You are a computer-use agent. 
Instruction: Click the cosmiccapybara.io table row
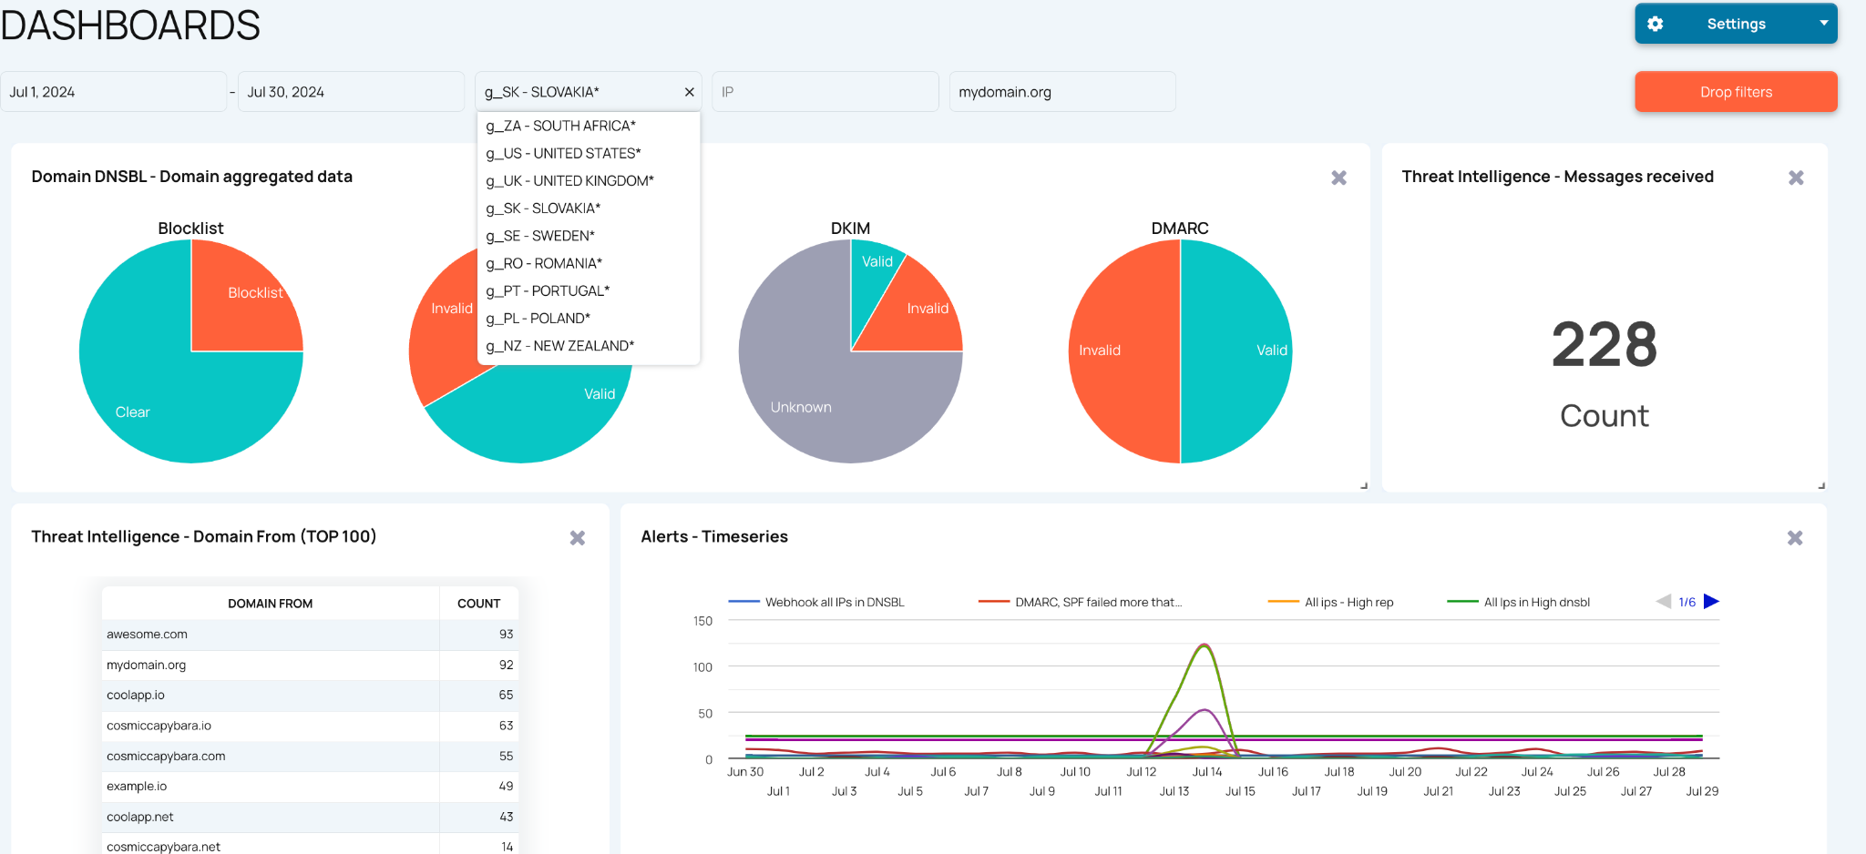(311, 726)
